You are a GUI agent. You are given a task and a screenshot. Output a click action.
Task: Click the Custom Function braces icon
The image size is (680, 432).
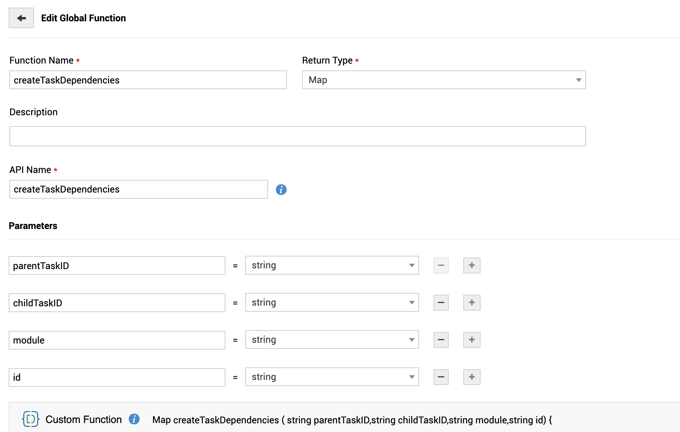tap(31, 419)
